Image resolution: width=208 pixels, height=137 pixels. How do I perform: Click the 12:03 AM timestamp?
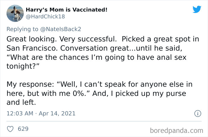tap(20, 113)
